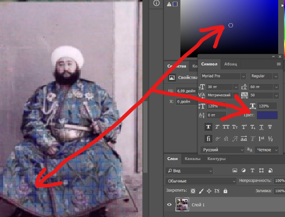The width and height of the screenshot is (285, 217).
Task: Collapse Символ panel with double arrows
Action: click(x=273, y=57)
